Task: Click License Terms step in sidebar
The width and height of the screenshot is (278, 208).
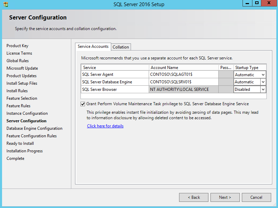Action: (19, 53)
